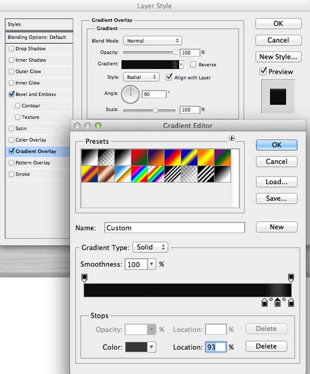Screen dimensions: 310x374
Task: Click the Angle dial in Gradient Overlay
Action: click(130, 94)
